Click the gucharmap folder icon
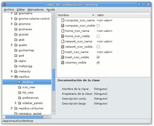 [x=16, y=50]
